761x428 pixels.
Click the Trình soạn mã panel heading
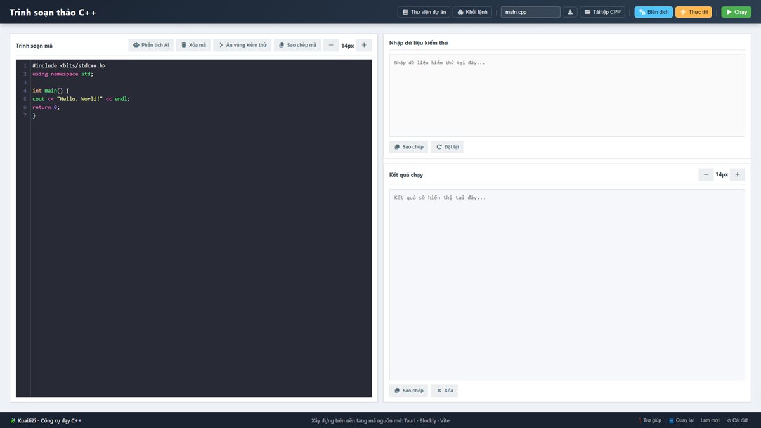tap(34, 46)
